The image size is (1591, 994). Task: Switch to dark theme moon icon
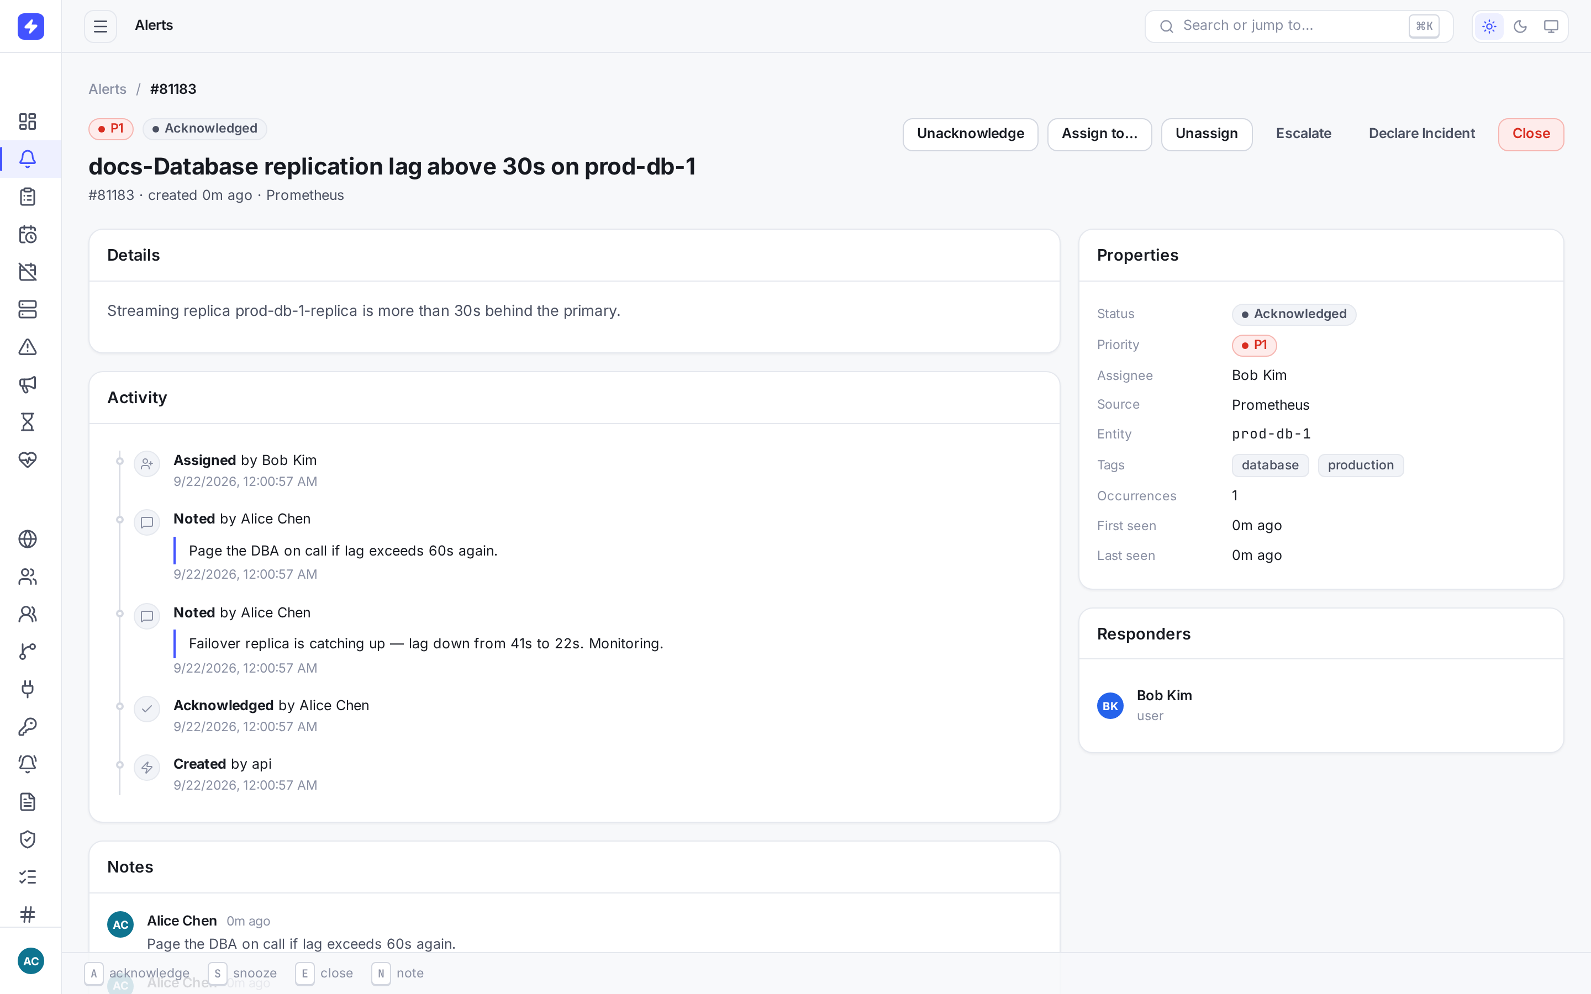point(1520,27)
